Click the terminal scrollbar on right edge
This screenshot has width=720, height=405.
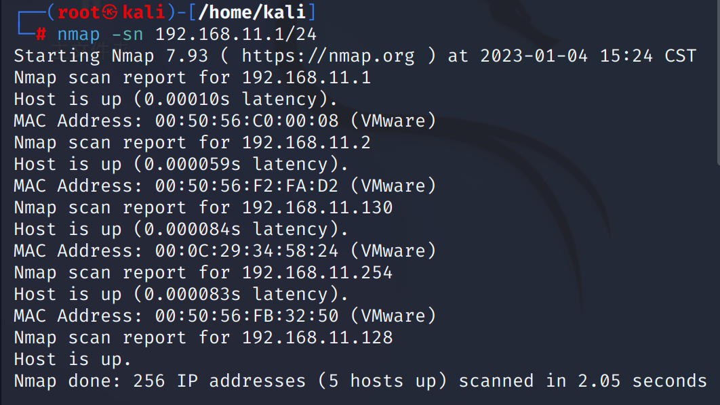[x=718, y=83]
